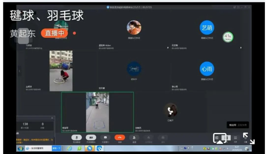
Task: Select the speaker layout view icon
Action: pos(227,138)
